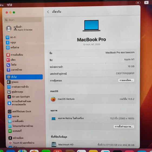Click the keyboard input source ก icon
The image size is (152, 152).
146,2
